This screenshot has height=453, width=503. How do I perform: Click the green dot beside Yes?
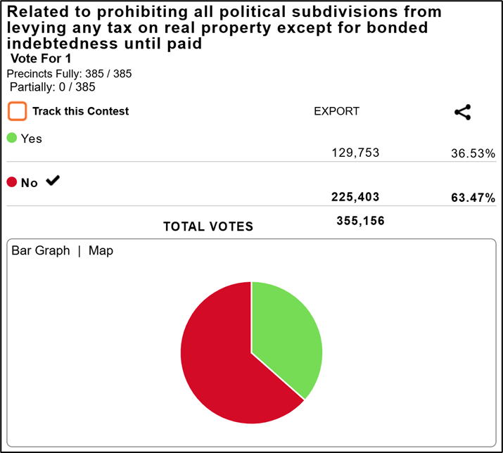[12, 138]
